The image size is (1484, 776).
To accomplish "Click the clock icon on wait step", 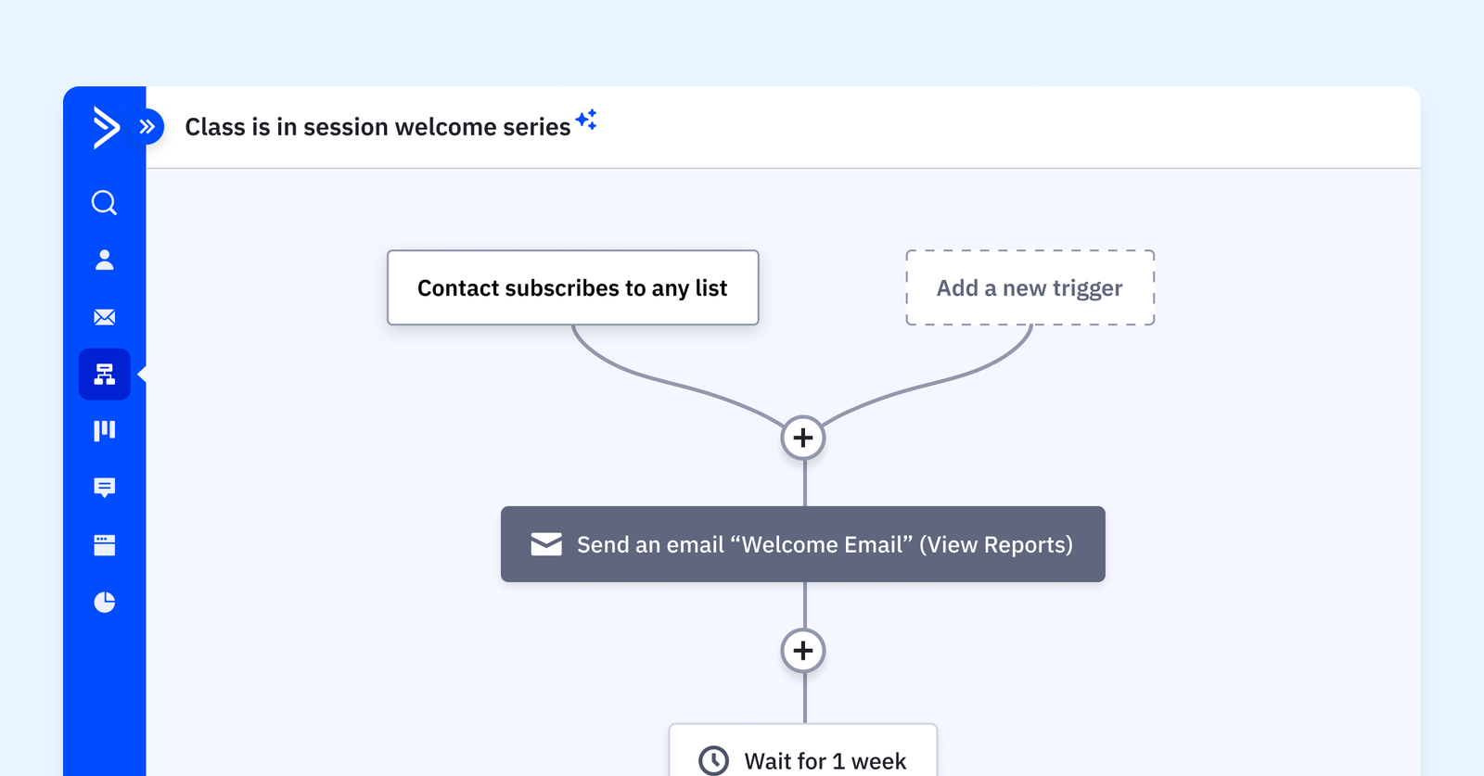I will (x=713, y=760).
